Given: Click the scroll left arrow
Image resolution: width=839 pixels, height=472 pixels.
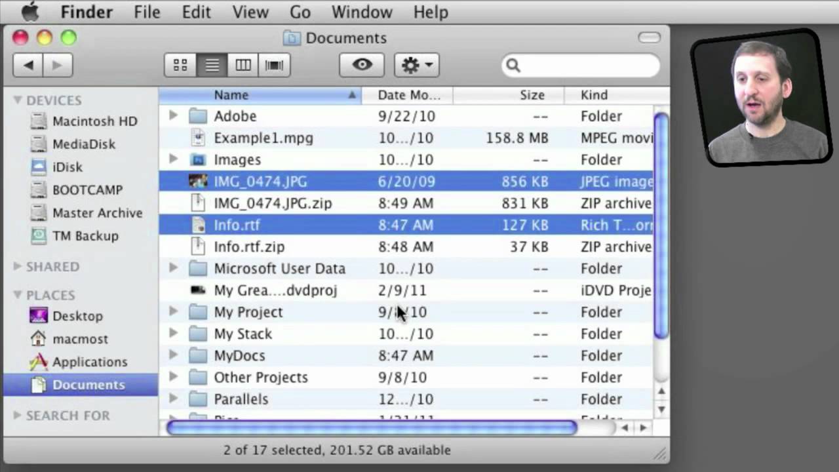Looking at the screenshot, I should pyautogui.click(x=625, y=428).
